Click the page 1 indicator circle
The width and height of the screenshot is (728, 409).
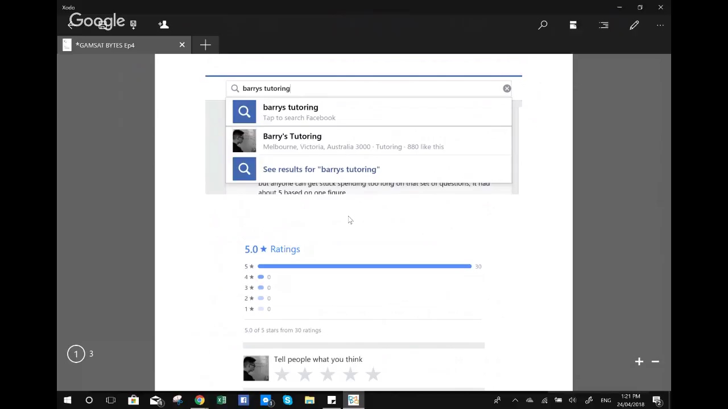pos(76,354)
